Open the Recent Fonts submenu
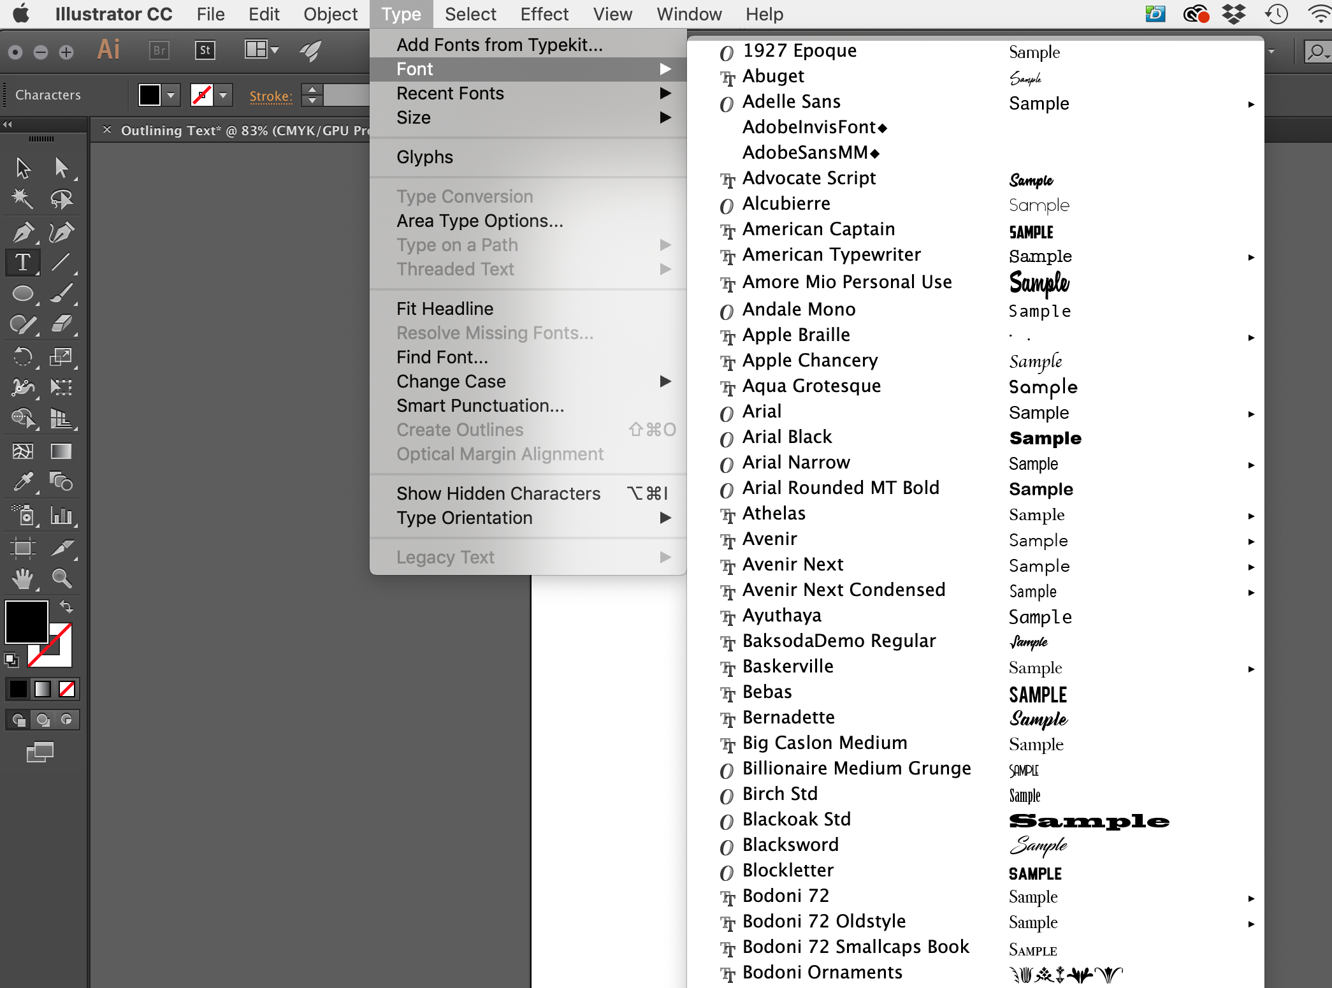The height and width of the screenshot is (988, 1332). (528, 94)
